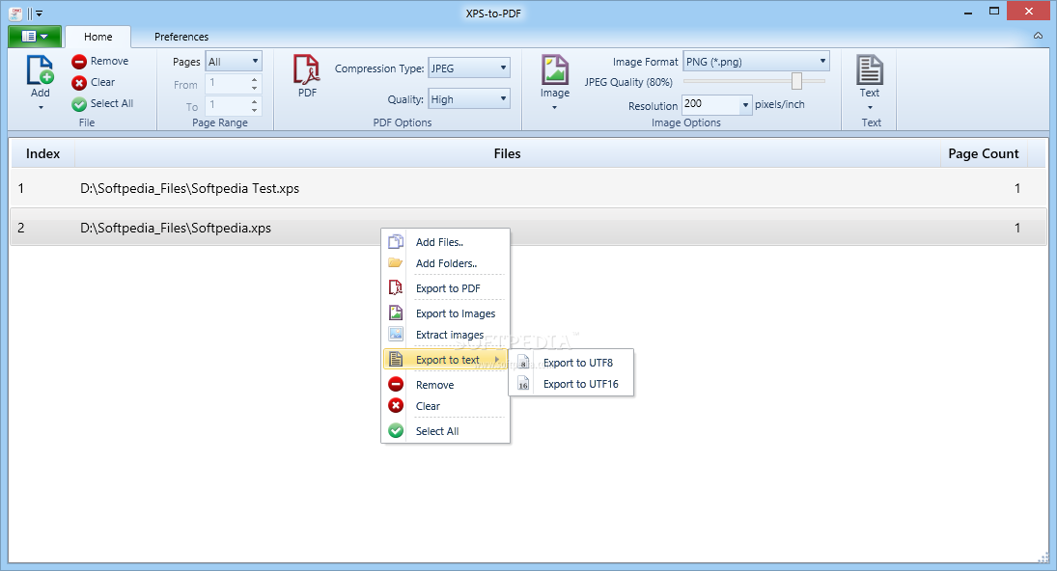This screenshot has height=571, width=1057.
Task: Click the PDF icon beside Export to PDF
Action: [x=396, y=287]
